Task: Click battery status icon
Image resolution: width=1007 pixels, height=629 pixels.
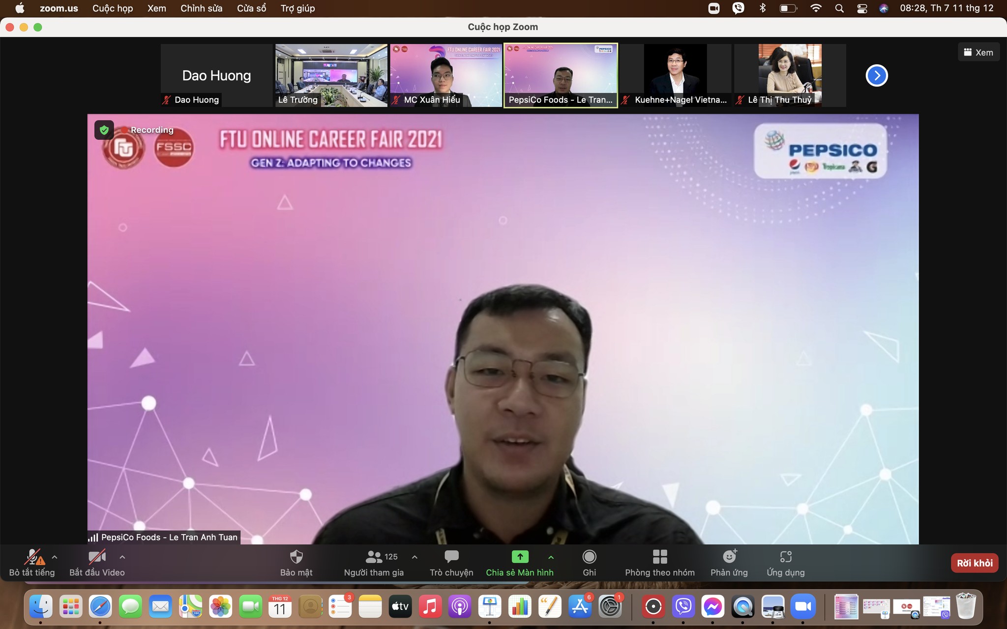Action: [x=788, y=8]
